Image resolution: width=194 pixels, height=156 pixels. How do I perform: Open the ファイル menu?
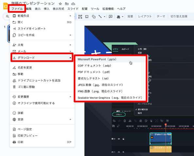(x=17, y=9)
